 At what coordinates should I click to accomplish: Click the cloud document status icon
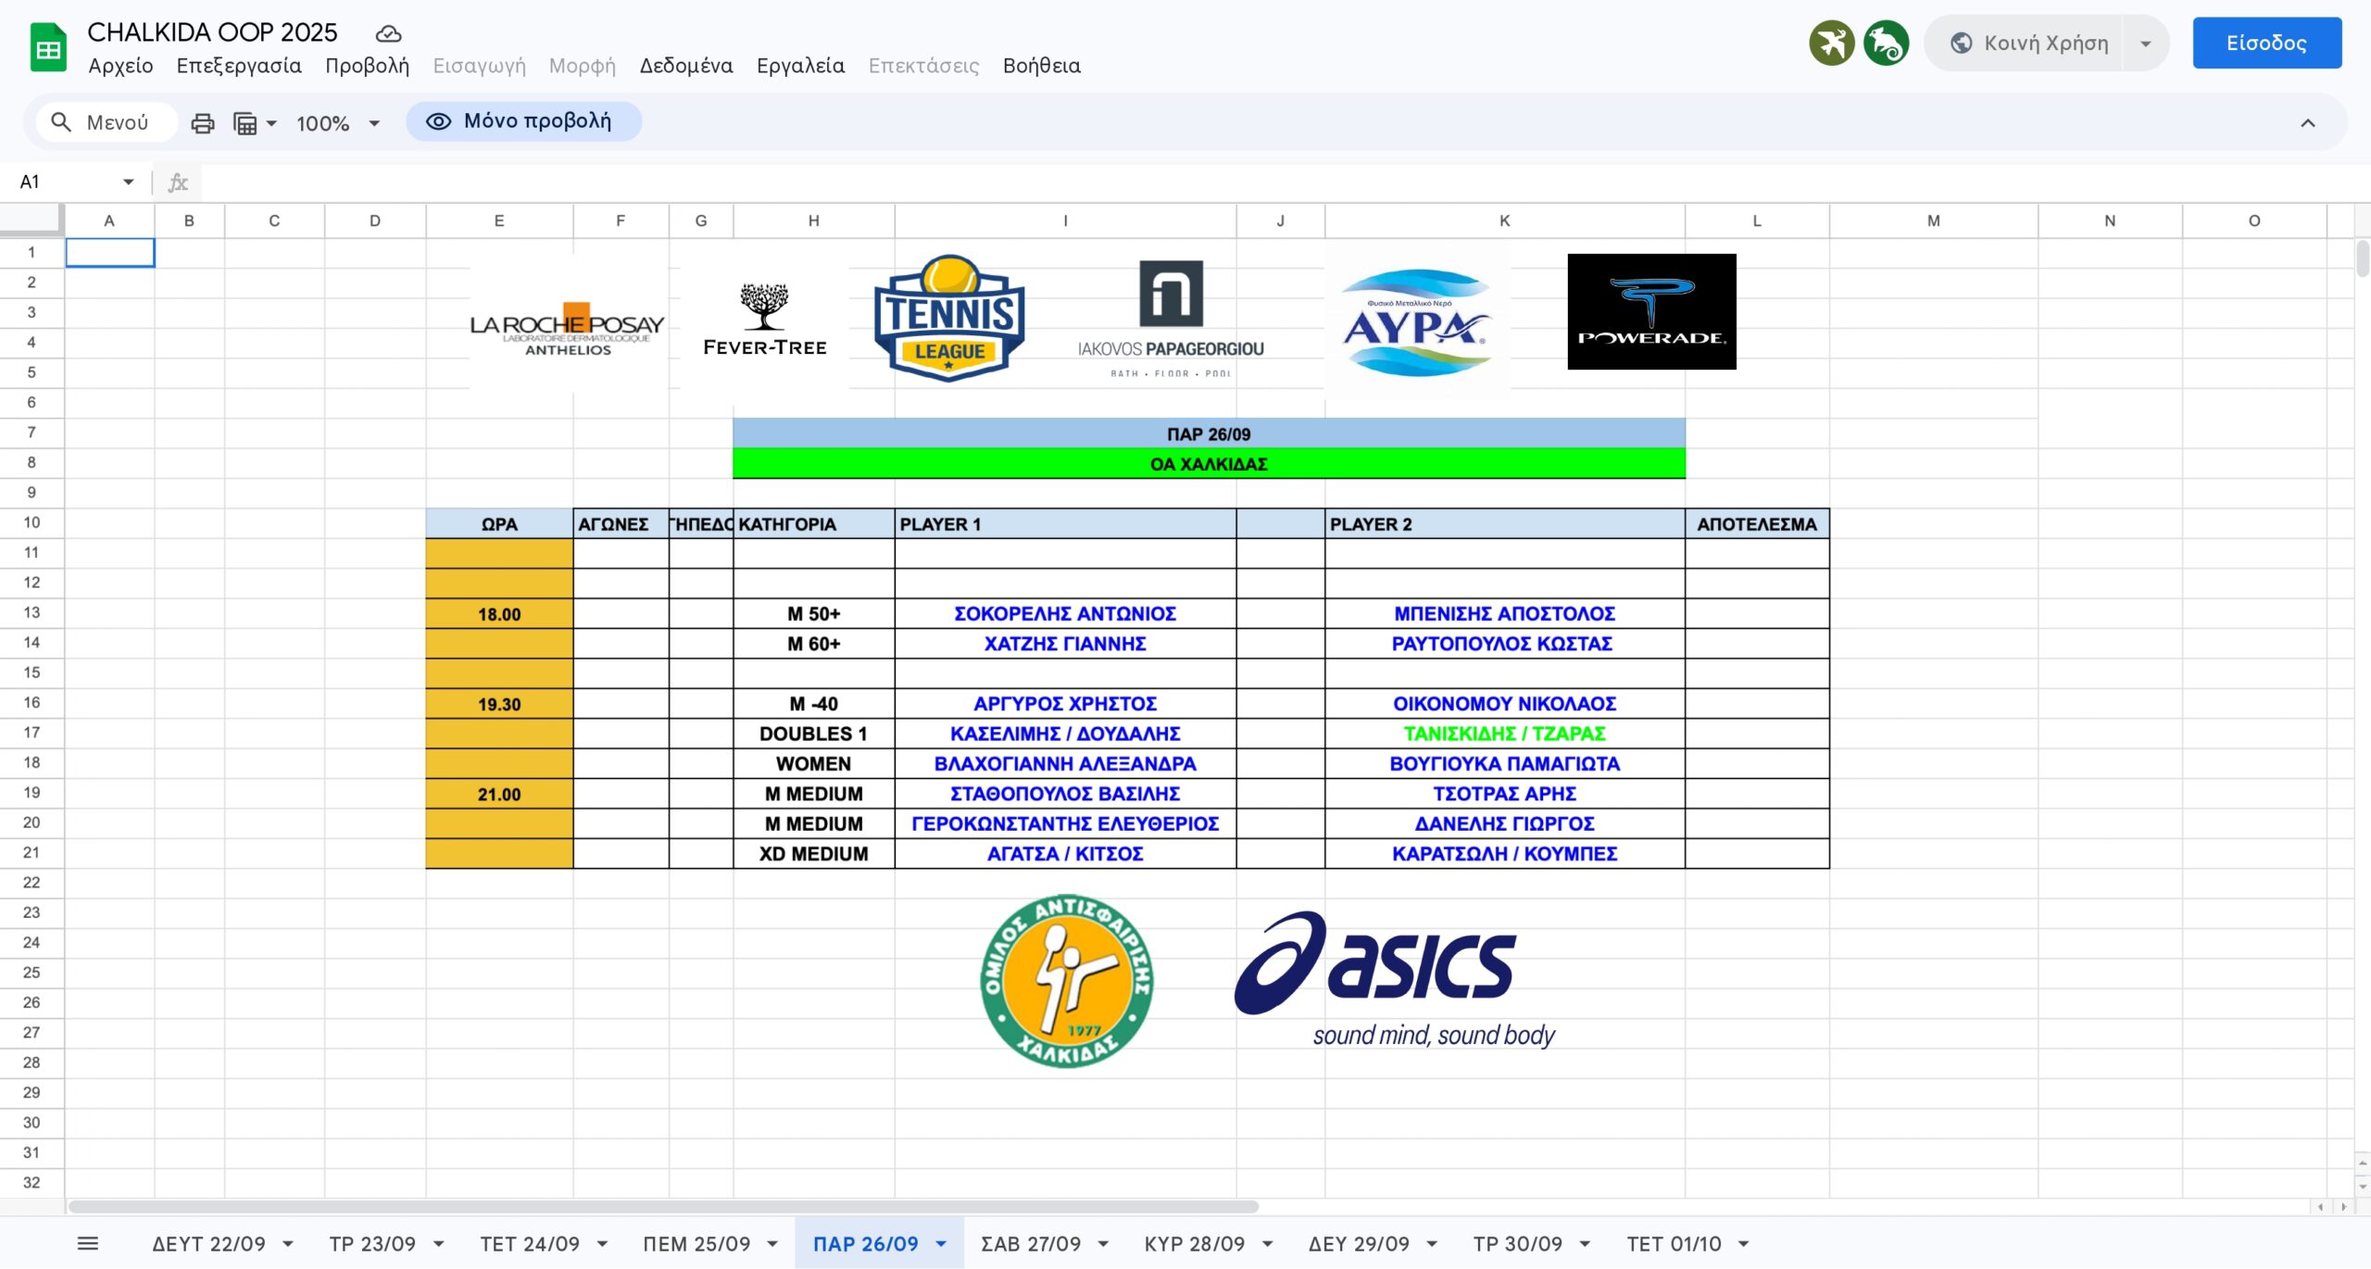click(388, 34)
